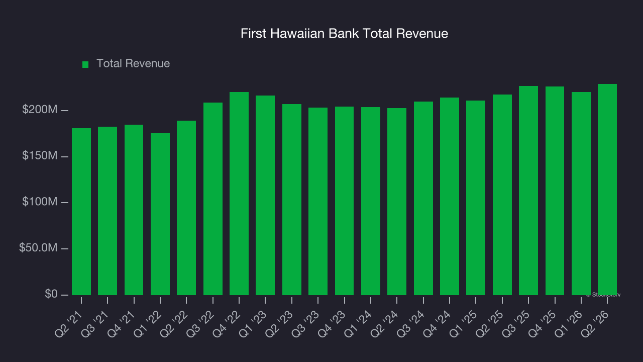Select the Q1 '26 revenue bar

581,194
